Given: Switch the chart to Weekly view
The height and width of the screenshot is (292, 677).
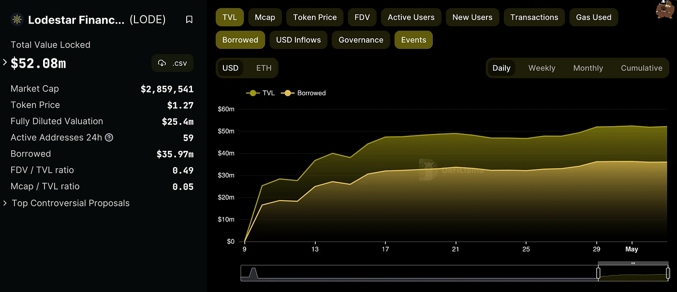Looking at the screenshot, I should [x=541, y=68].
